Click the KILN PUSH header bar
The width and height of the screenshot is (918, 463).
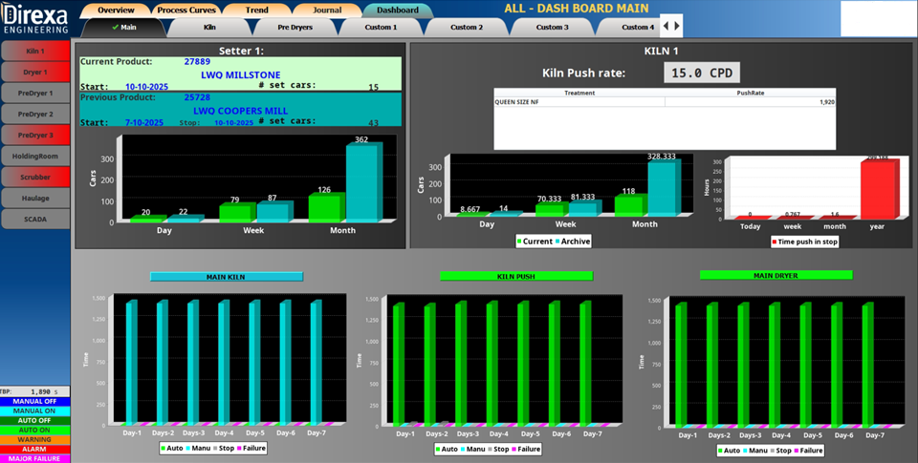[515, 276]
